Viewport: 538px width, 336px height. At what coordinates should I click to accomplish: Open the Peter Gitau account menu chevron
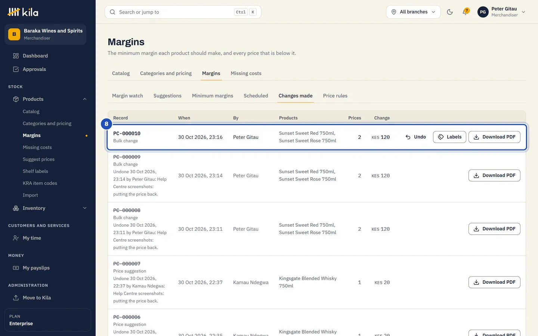(x=523, y=12)
